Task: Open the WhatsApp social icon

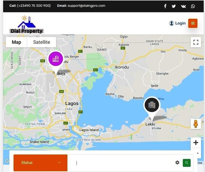Action: [x=193, y=6]
